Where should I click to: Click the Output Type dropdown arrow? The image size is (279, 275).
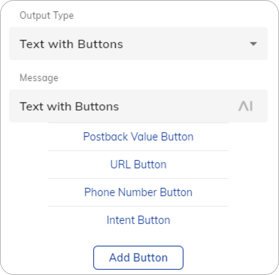coord(253,44)
